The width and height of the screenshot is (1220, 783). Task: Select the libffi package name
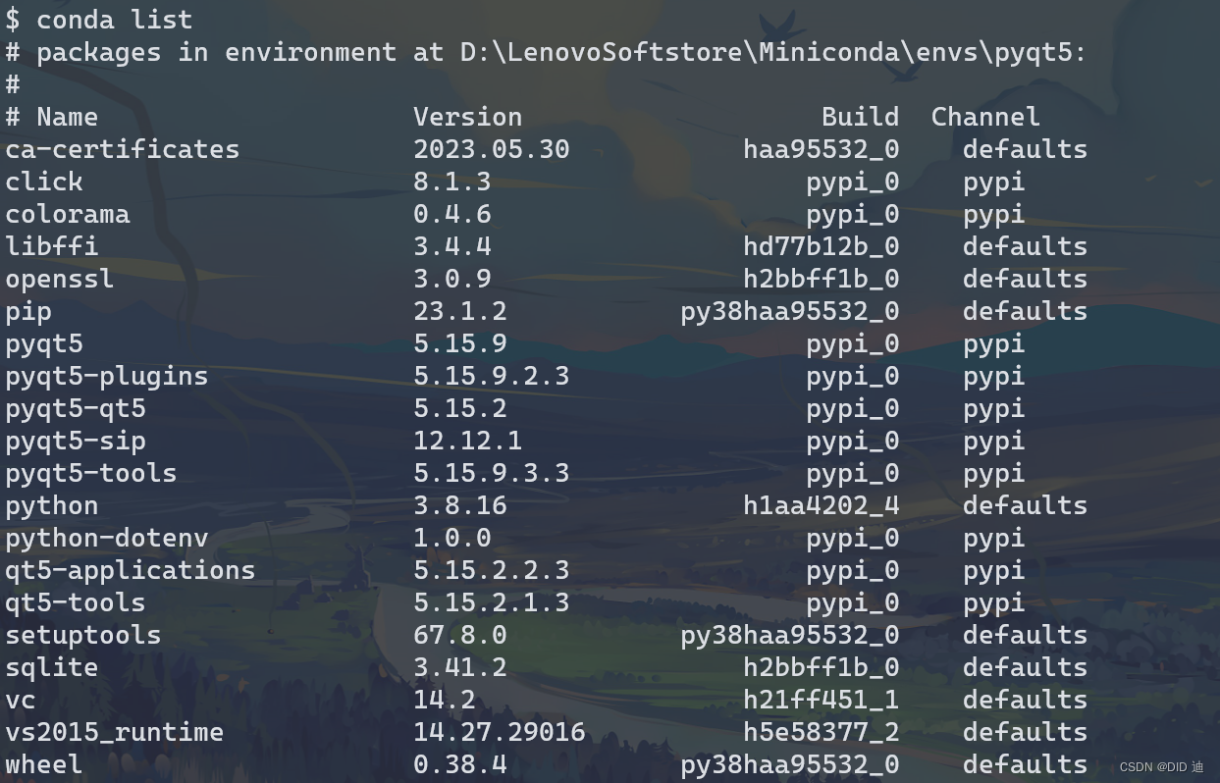point(52,245)
